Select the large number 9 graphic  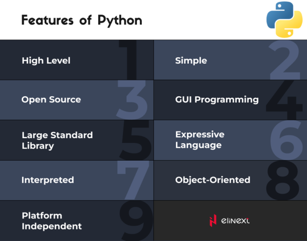tap(135, 219)
